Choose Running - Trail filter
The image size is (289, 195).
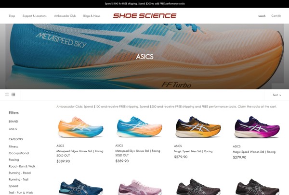click(18, 180)
